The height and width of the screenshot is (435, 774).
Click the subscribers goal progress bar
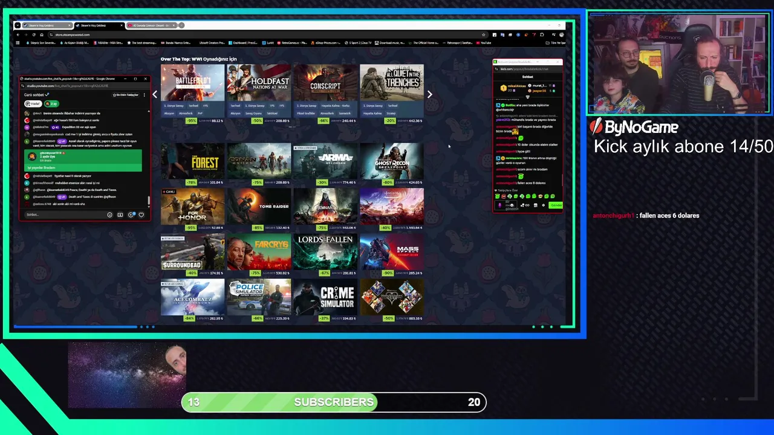pos(334,402)
